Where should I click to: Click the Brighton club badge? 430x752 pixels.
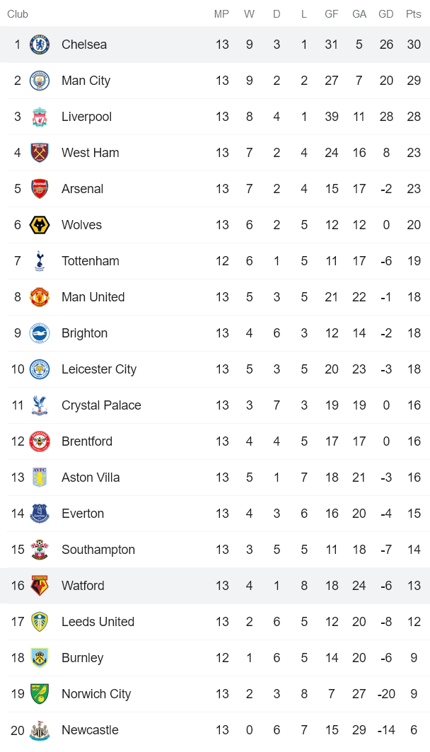click(x=40, y=333)
